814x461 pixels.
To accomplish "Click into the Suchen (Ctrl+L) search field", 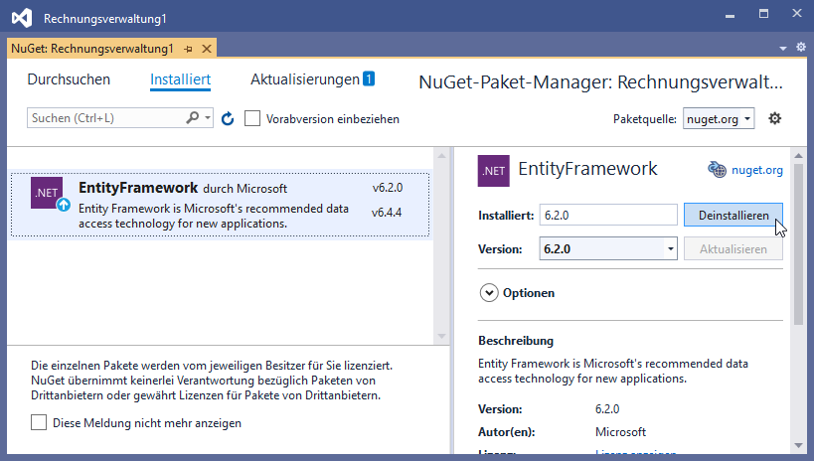I will [106, 118].
